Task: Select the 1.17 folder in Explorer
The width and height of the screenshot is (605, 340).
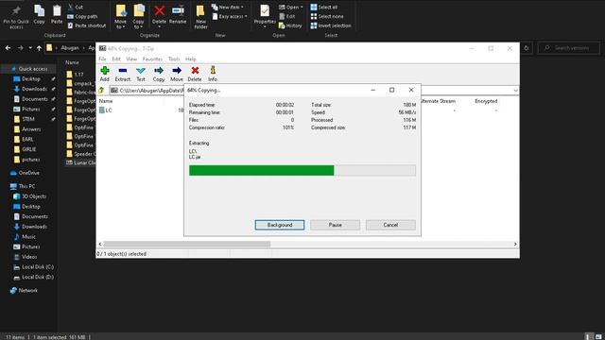Action: (x=76, y=74)
